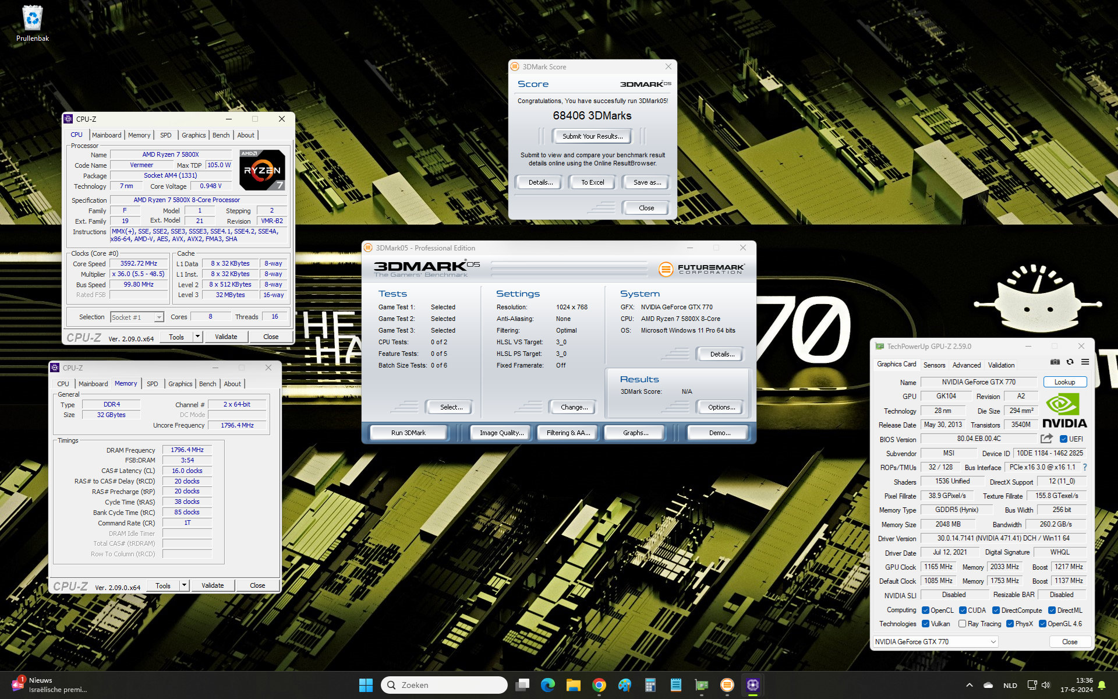Show hidden system tray icons

click(969, 685)
